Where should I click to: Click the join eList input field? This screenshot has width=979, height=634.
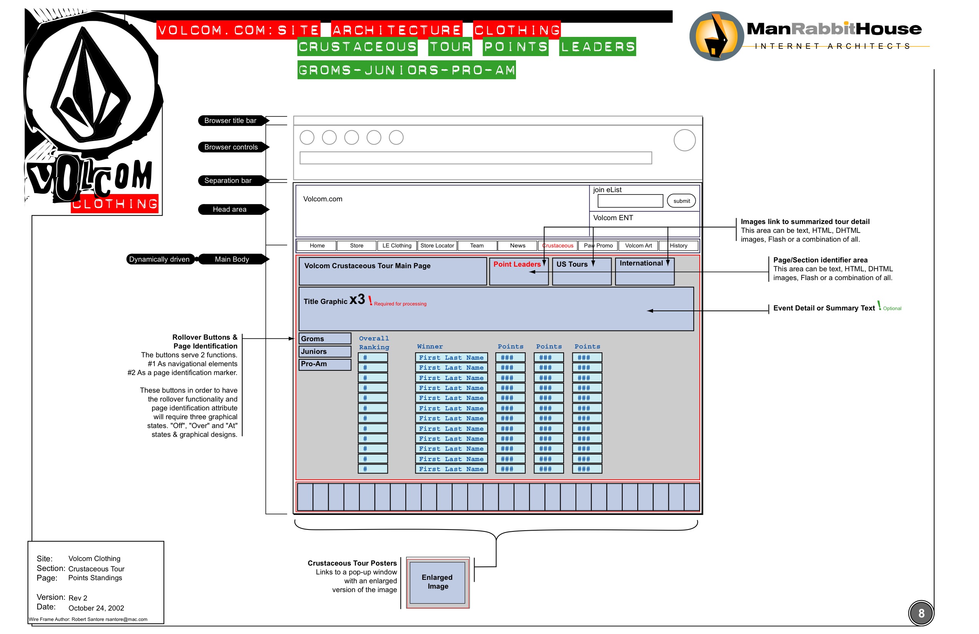[x=630, y=201]
